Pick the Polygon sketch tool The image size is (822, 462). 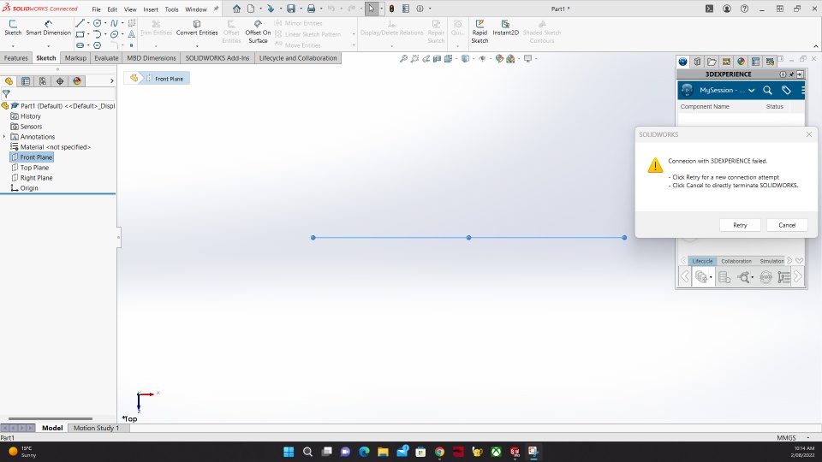click(x=97, y=45)
